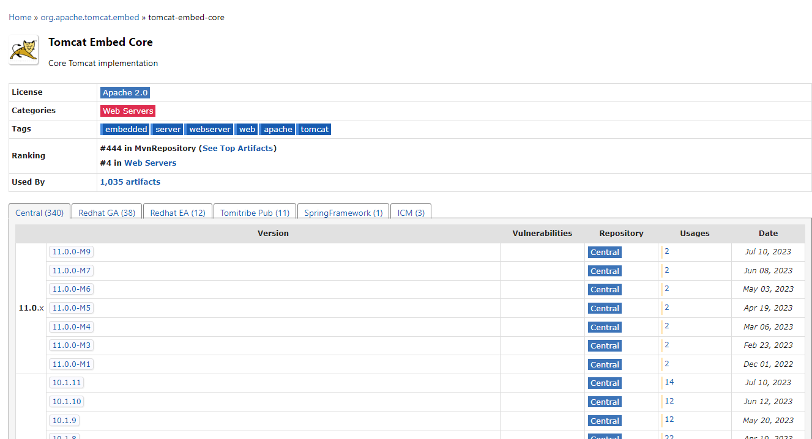Click Central badge in 11.0.0-M6 row
Screen dimensions: 812x439
click(x=605, y=289)
